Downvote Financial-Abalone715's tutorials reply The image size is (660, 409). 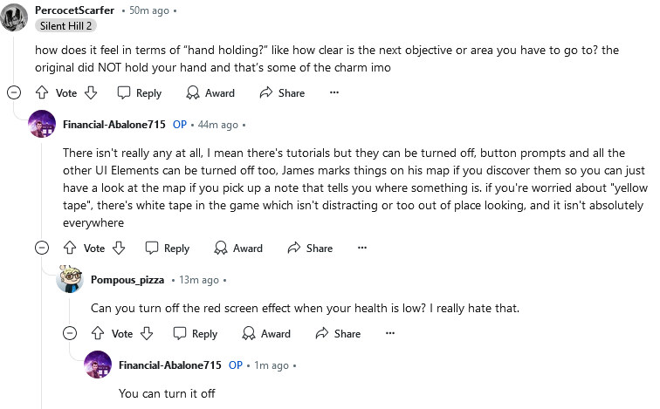pyautogui.click(x=119, y=248)
